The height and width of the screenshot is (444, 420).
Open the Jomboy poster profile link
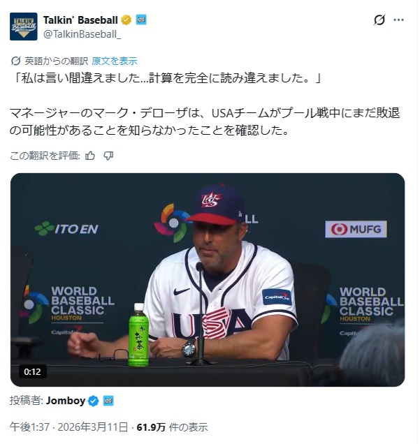point(66,402)
